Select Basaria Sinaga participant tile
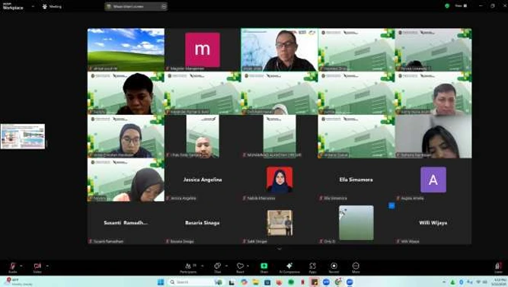Screen dimensions: 508x287 [203, 223]
